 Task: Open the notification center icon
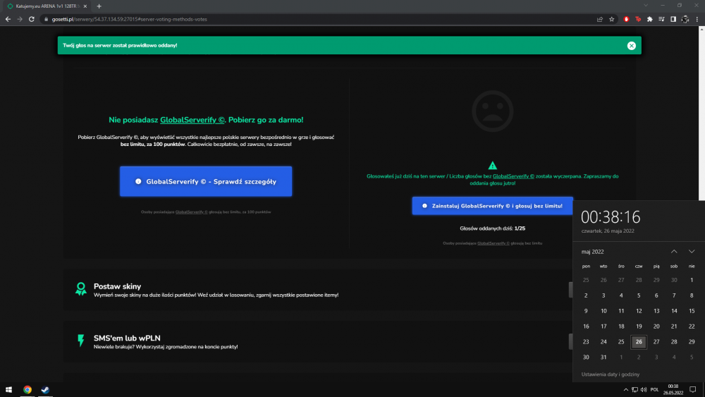(x=693, y=389)
